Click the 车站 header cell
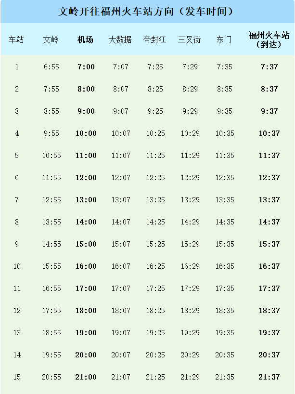Image resolution: width=295 pixels, height=394 pixels. 16,39
